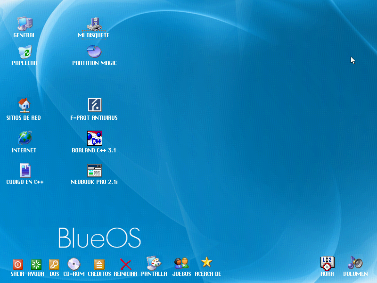This screenshot has width=377, height=283.
Task: Open the CD-ROM disc icon
Action: coord(74,264)
